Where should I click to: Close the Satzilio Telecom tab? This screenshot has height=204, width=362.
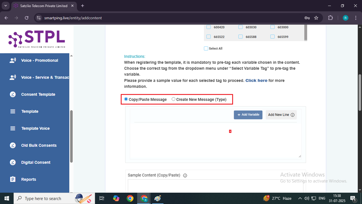[x=72, y=6]
